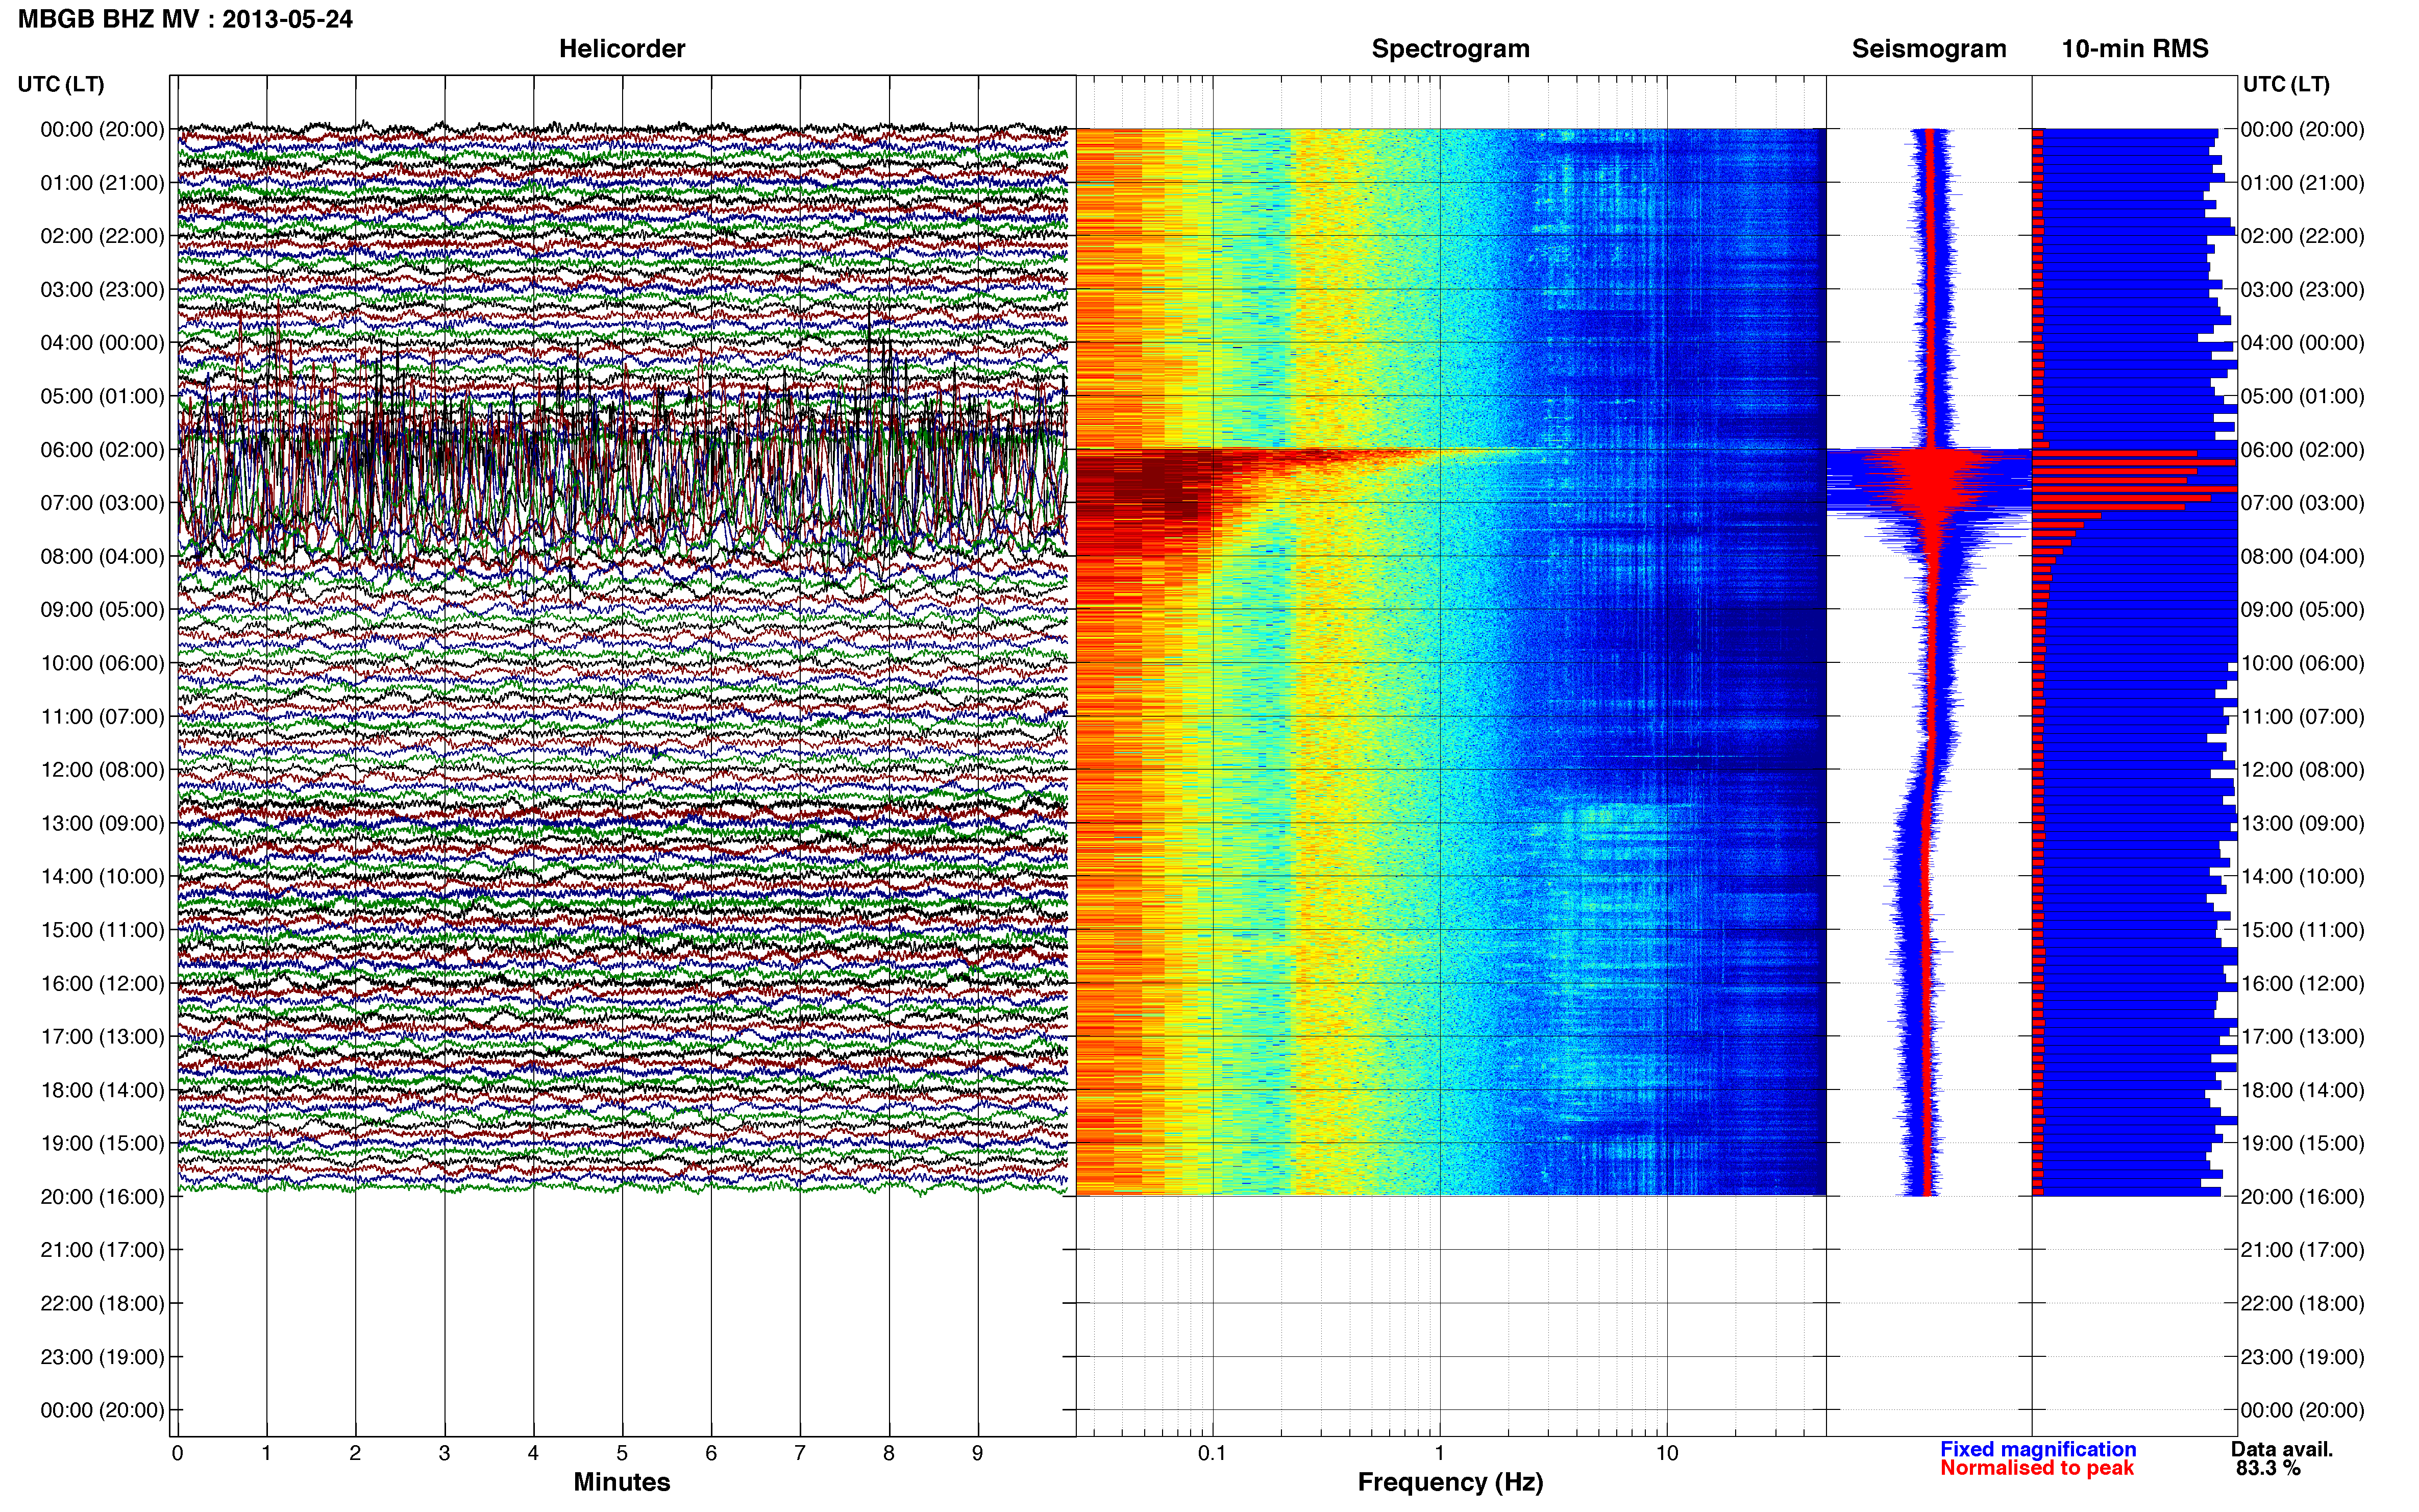Click "16:00 (12:00)" on the left time axis
Image resolution: width=2419 pixels, height=1512 pixels.
coord(102,983)
